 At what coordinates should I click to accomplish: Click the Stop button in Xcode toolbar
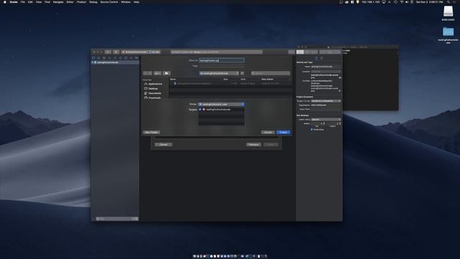pos(116,52)
